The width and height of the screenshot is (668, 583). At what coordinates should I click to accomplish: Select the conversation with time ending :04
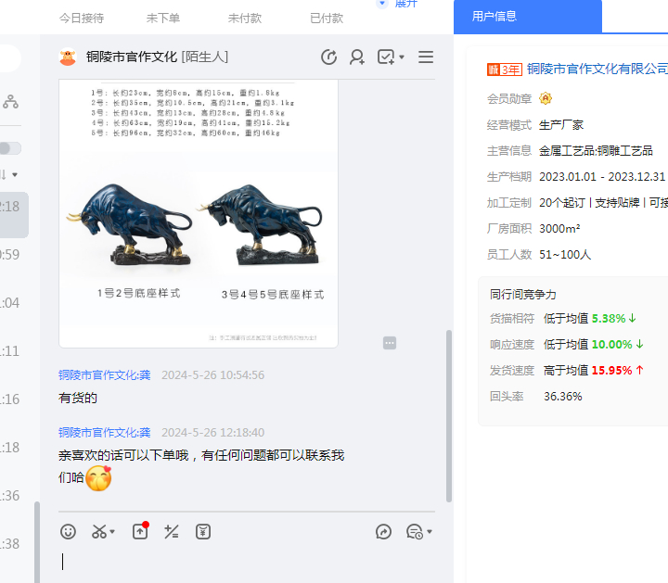click(14, 302)
